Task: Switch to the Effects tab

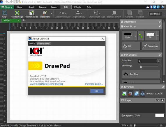Action: click(x=77, y=7)
